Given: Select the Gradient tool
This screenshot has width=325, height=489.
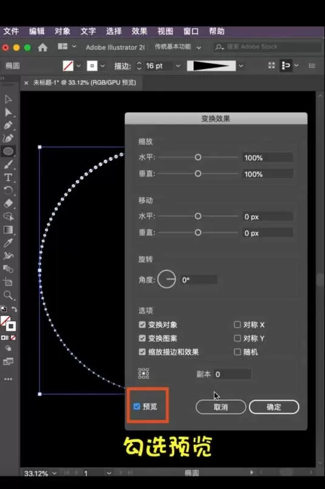Looking at the screenshot, I should 8,230.
